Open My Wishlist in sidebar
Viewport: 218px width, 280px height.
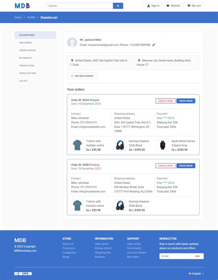(35, 58)
